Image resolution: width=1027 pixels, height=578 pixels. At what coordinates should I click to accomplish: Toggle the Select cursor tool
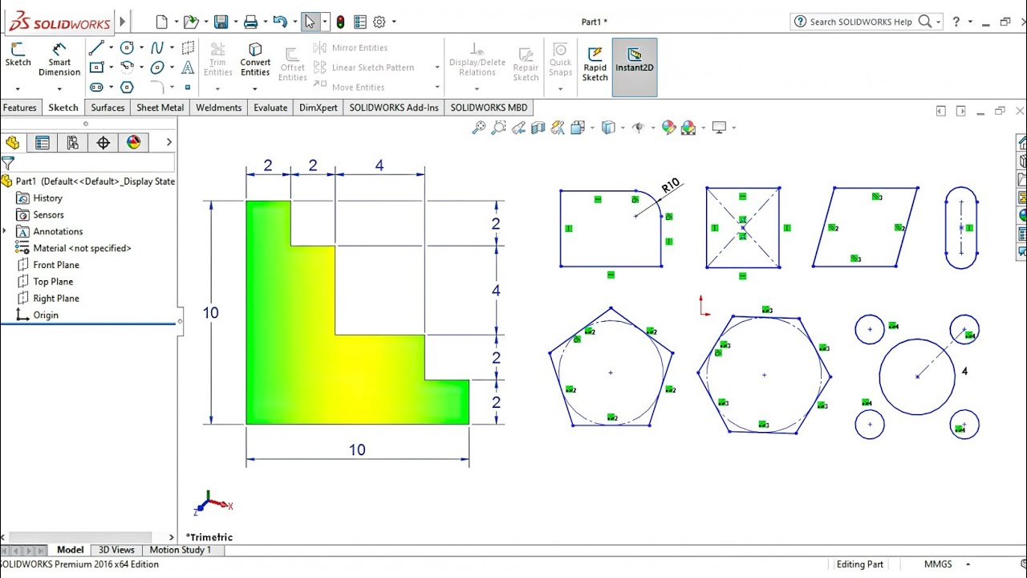[x=310, y=22]
